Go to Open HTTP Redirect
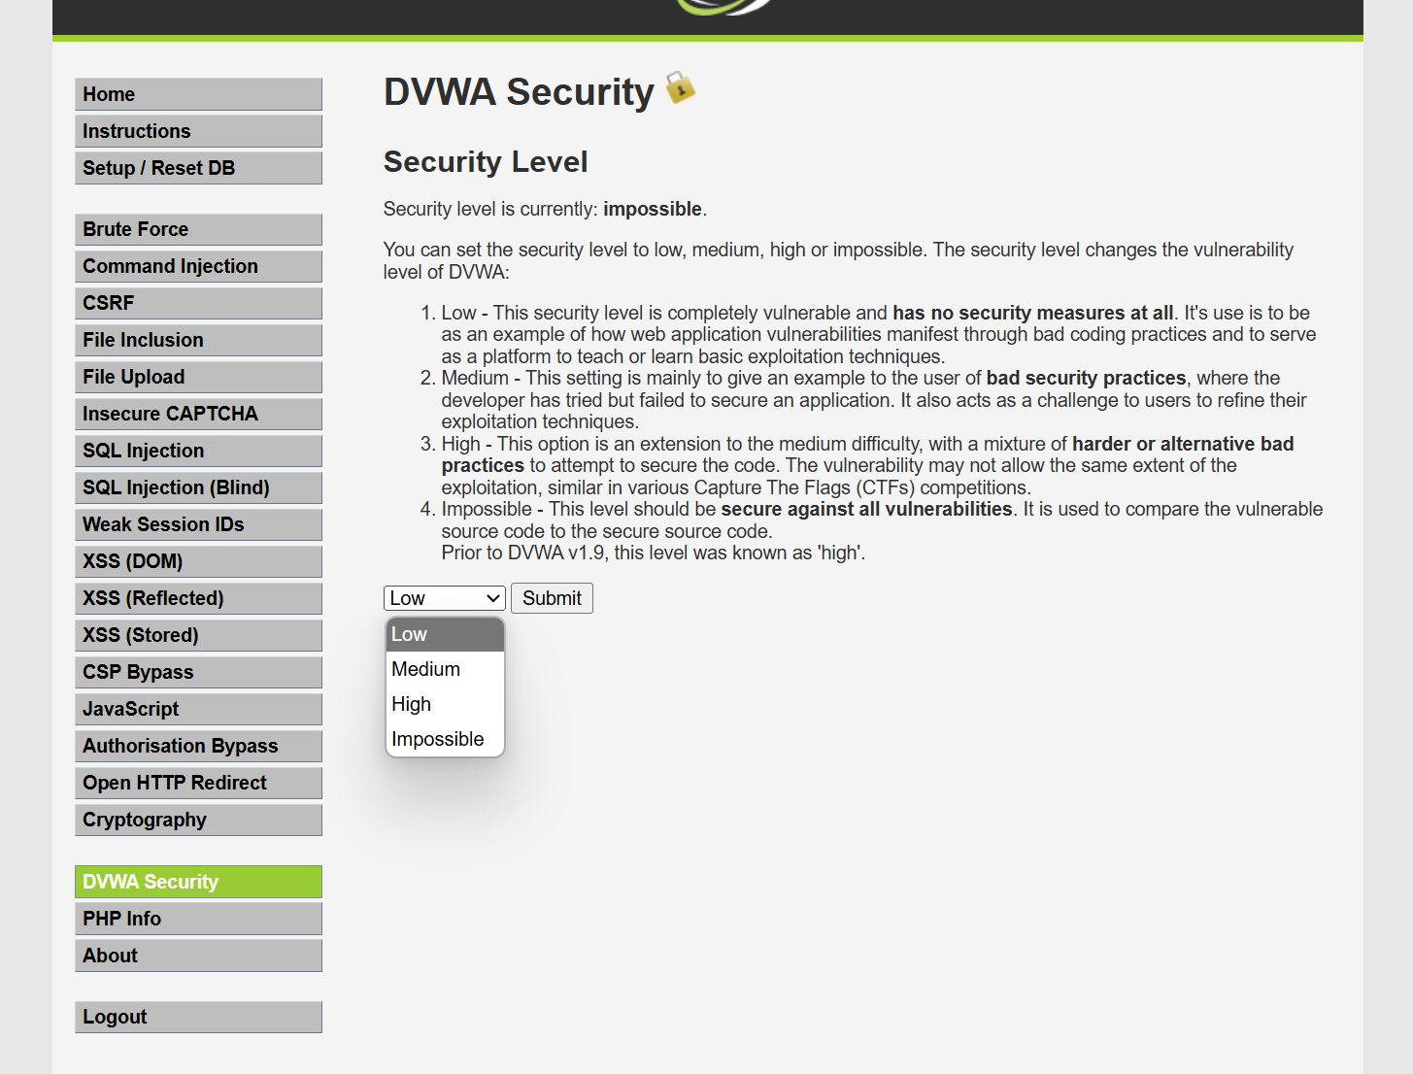This screenshot has width=1413, height=1074. pos(198,783)
